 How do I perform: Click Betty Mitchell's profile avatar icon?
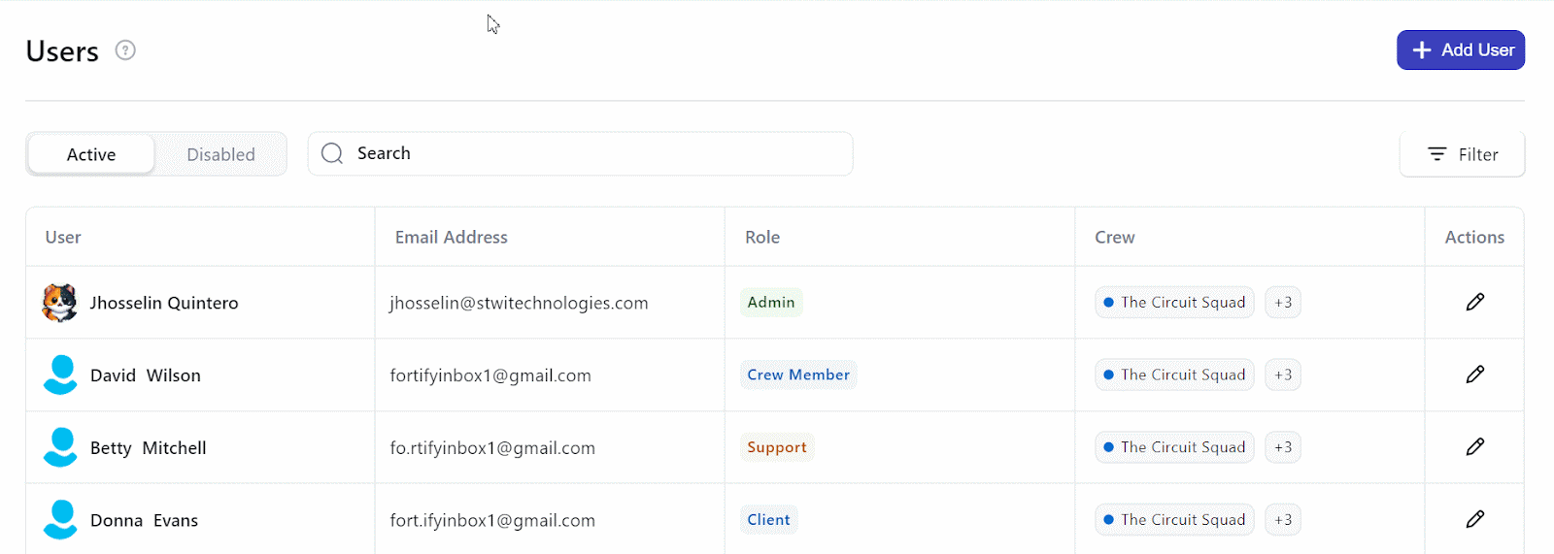60,447
